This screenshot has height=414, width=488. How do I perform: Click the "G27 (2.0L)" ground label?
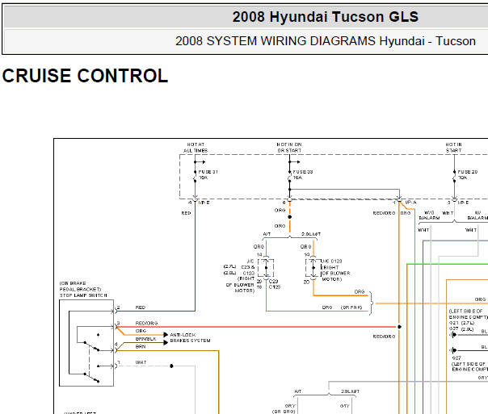point(461,328)
